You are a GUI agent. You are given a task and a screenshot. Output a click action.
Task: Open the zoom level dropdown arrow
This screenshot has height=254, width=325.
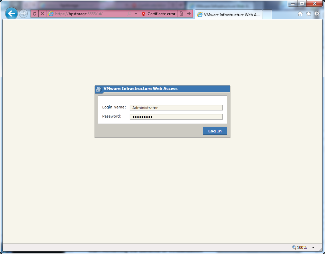(313, 247)
